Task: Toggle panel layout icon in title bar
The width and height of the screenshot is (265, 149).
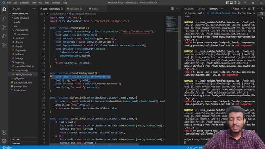Action: coord(231,3)
